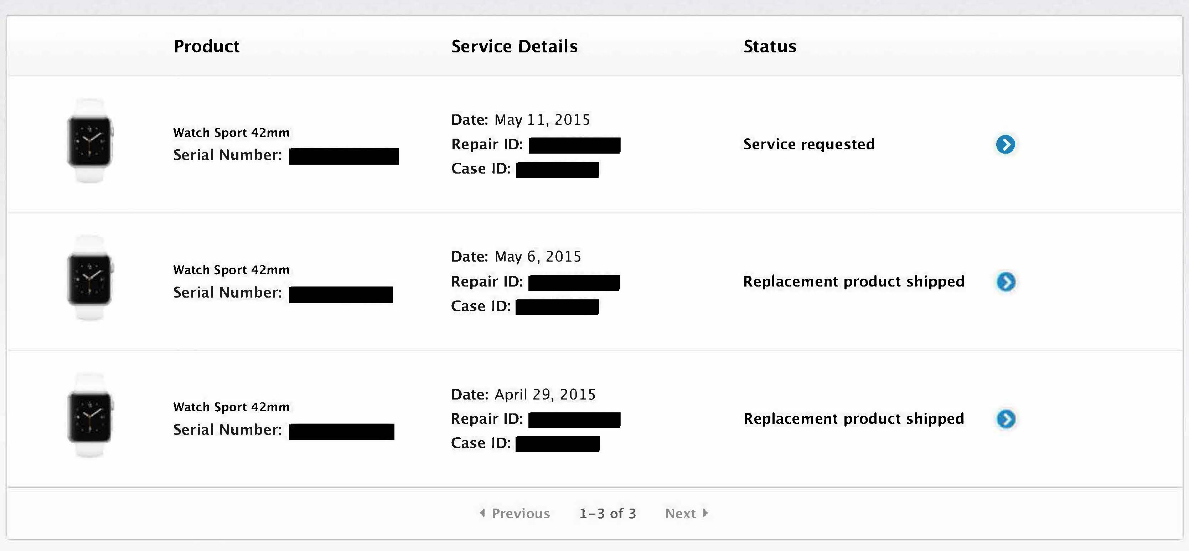The height and width of the screenshot is (551, 1189).
Task: Click Watch Sport 42mm in second row
Action: coord(231,270)
